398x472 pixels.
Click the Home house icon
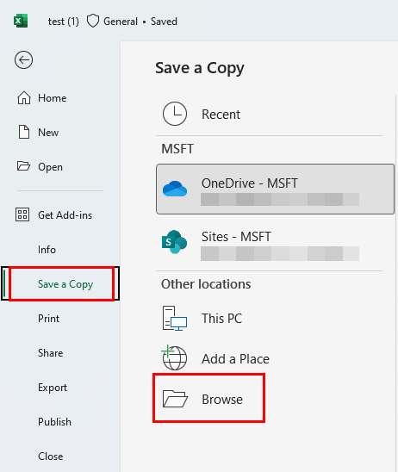pyautogui.click(x=24, y=98)
